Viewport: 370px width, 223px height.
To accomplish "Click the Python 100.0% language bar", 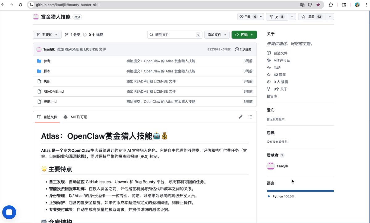I will coord(300,191).
